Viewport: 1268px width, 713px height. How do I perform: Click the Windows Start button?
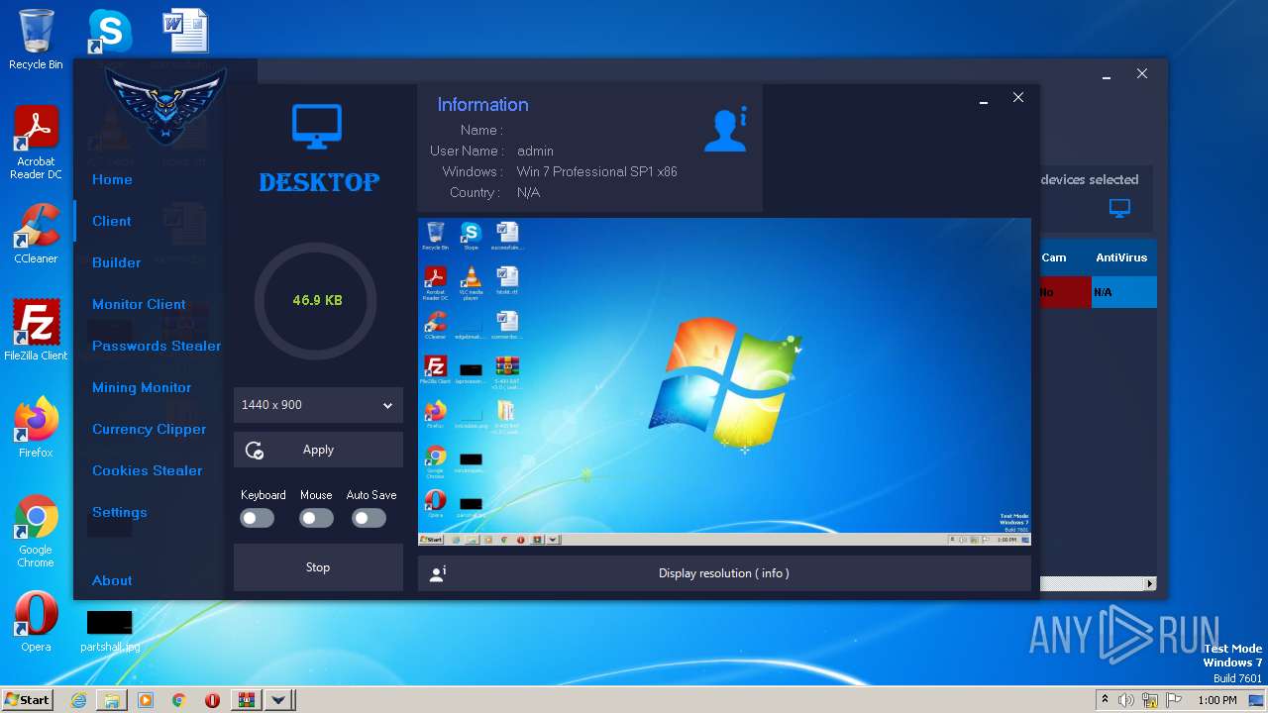point(28,699)
